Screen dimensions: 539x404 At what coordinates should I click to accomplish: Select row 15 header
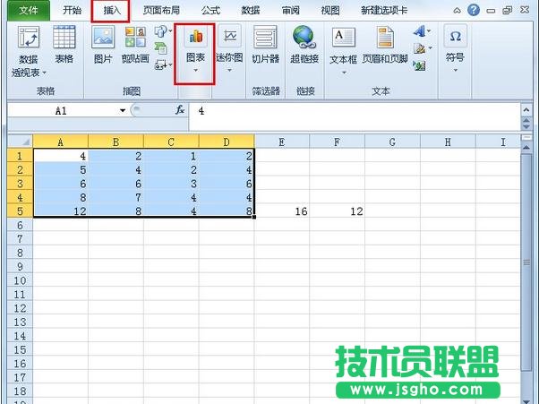[x=20, y=349]
